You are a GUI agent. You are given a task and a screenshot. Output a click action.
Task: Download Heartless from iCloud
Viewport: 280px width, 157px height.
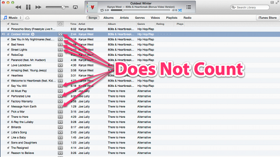point(60,75)
